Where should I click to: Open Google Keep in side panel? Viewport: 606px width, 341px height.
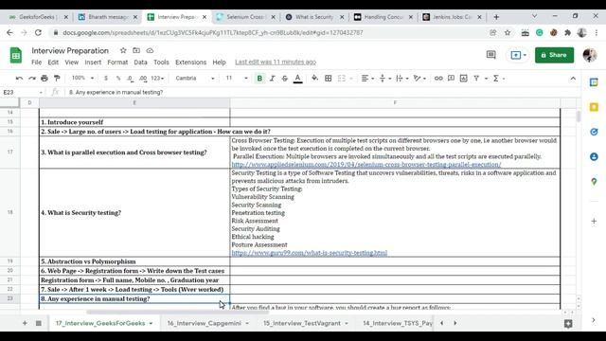(594, 107)
